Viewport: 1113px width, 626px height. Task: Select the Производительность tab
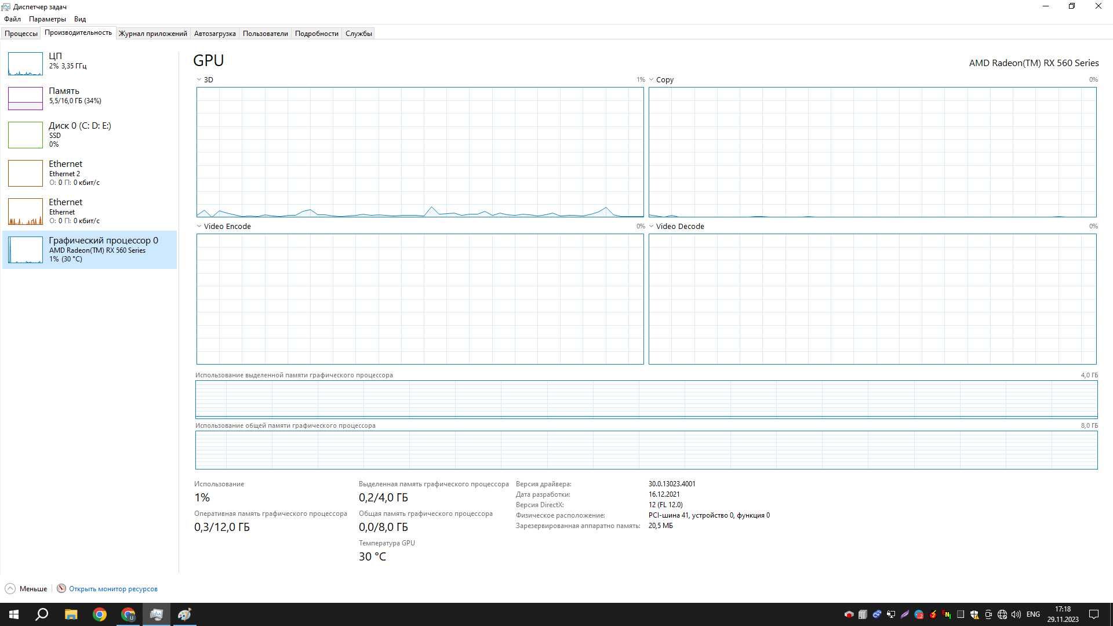click(x=78, y=33)
